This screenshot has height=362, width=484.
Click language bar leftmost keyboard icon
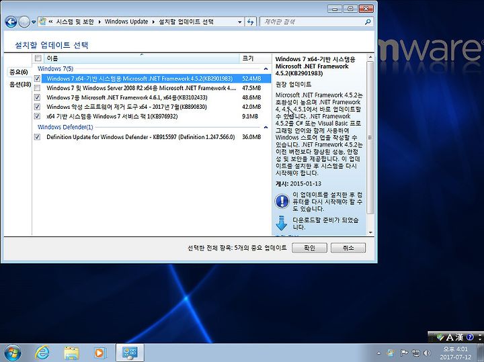pos(440,338)
